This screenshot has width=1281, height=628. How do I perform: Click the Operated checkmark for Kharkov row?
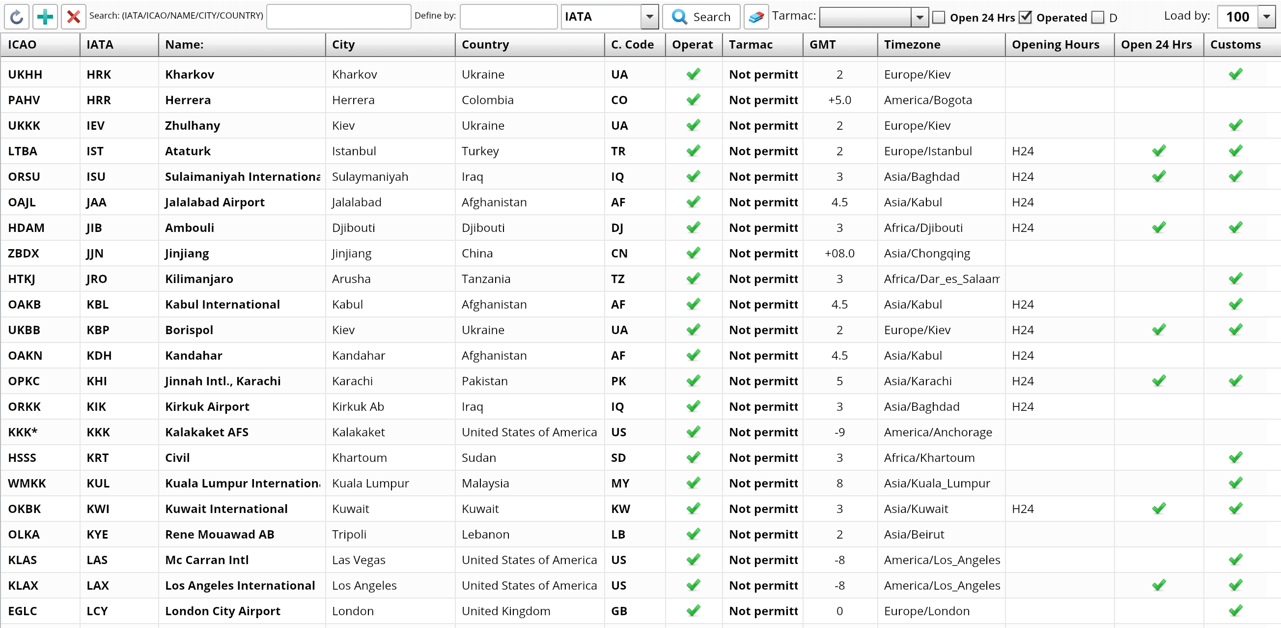pyautogui.click(x=693, y=74)
